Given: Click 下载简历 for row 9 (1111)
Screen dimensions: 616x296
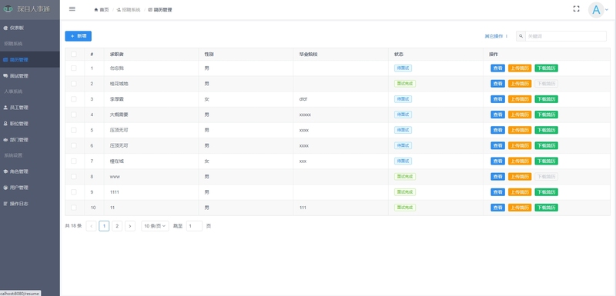Looking at the screenshot, I should [x=546, y=192].
